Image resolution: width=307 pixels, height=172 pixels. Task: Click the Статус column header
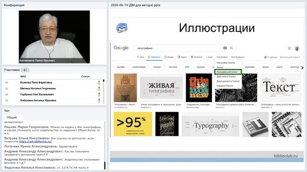coord(85,76)
